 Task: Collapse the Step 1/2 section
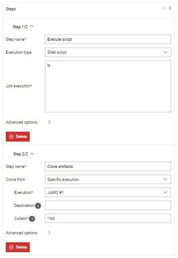pos(32,26)
